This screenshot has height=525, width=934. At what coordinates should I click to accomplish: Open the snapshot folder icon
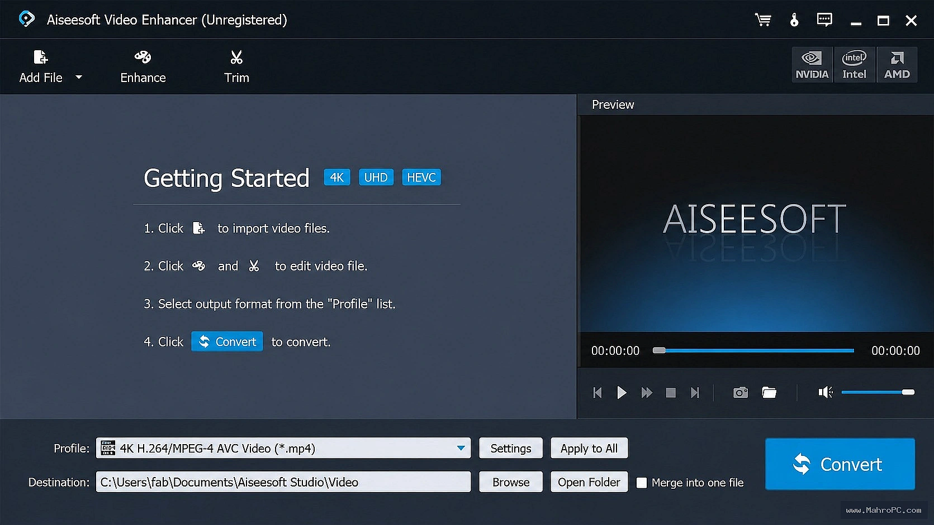769,393
